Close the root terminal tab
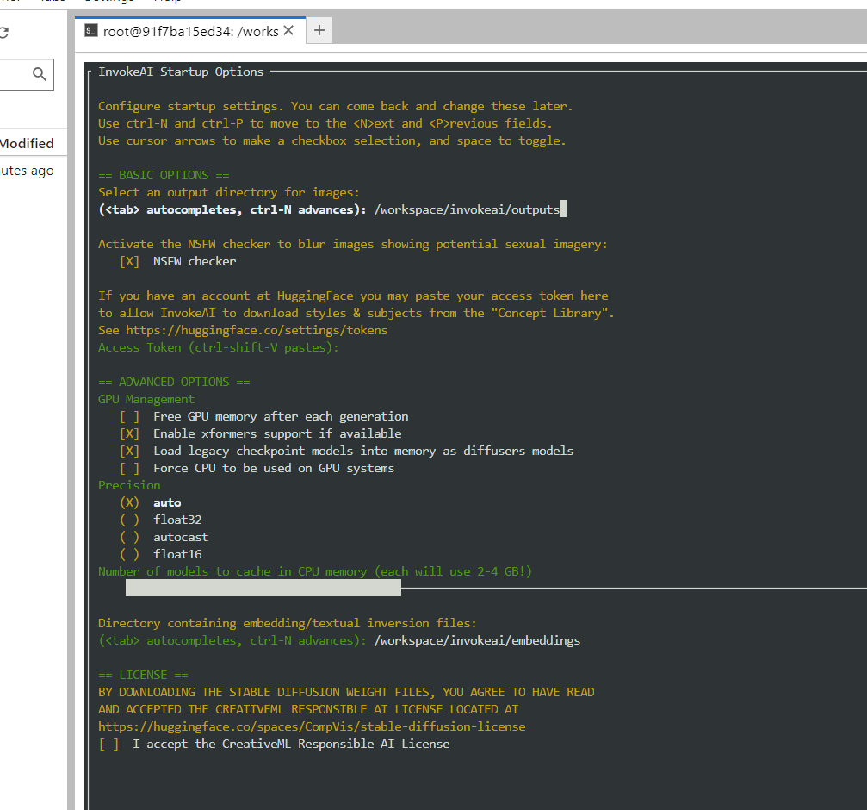Image resolution: width=867 pixels, height=810 pixels. pyautogui.click(x=289, y=31)
